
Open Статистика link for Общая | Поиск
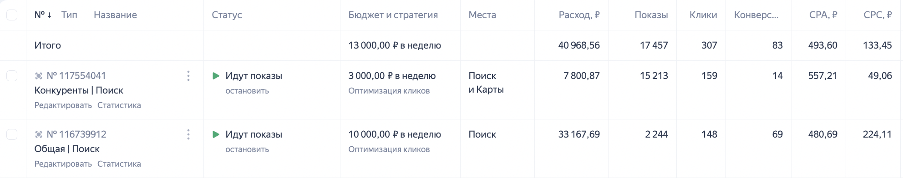[x=119, y=164]
